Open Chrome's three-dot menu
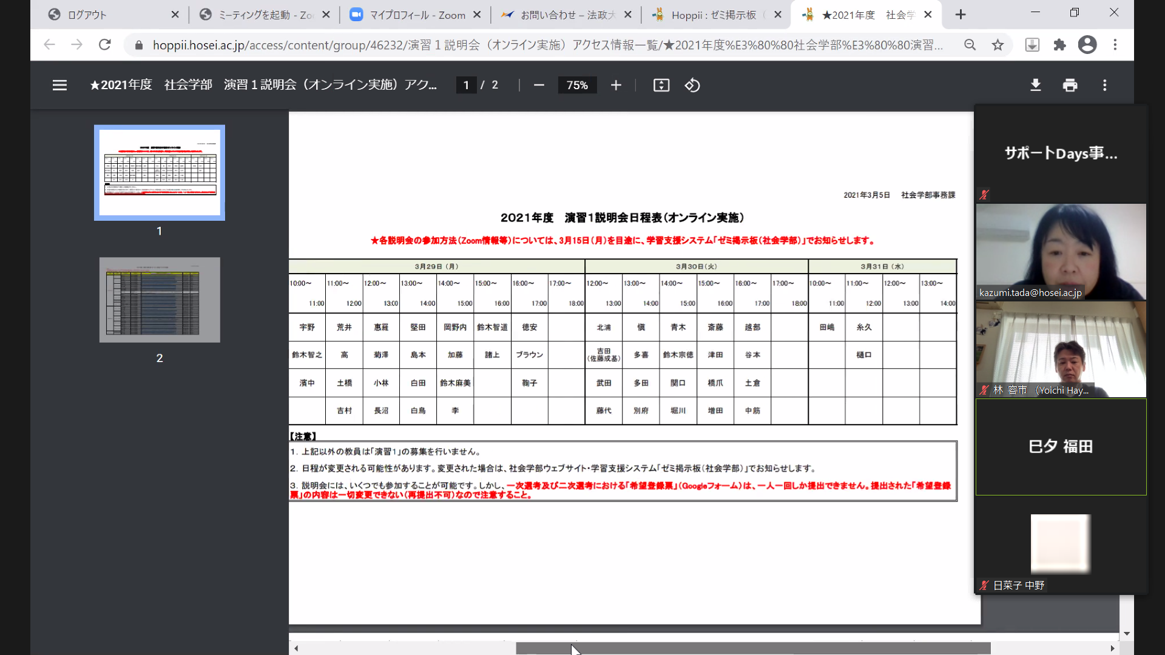This screenshot has height=655, width=1165. [x=1115, y=45]
